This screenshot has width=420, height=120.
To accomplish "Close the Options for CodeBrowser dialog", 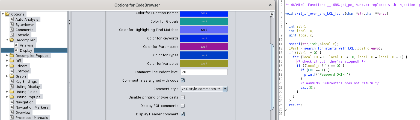I will [270, 5].
